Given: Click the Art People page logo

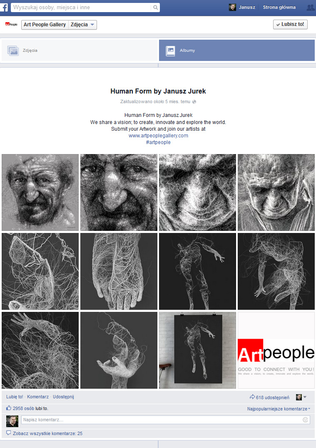Looking at the screenshot, I should click(11, 25).
